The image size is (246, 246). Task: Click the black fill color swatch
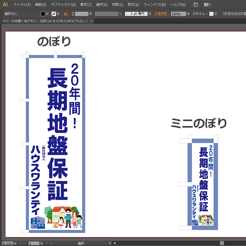43,14
